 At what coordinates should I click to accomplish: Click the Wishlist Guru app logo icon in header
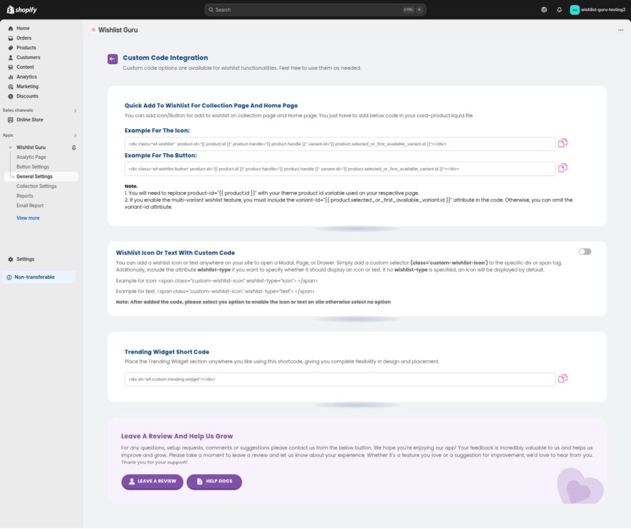(94, 30)
